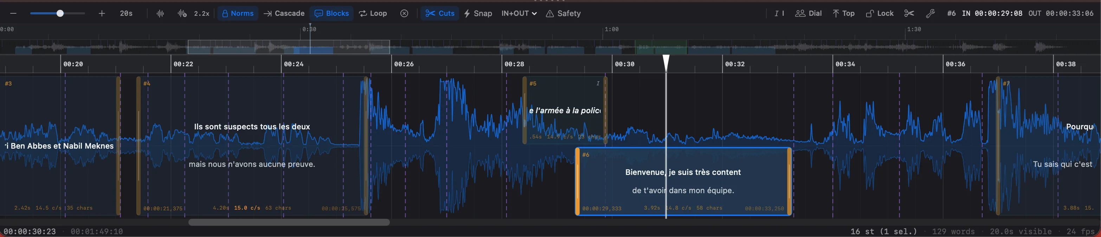
Task: Enable Cascade mode
Action: (284, 14)
